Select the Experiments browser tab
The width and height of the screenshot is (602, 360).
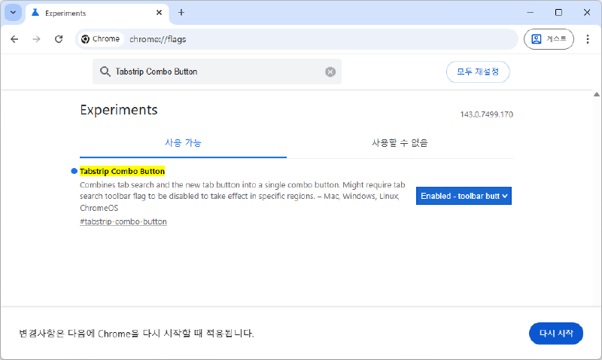(x=97, y=13)
